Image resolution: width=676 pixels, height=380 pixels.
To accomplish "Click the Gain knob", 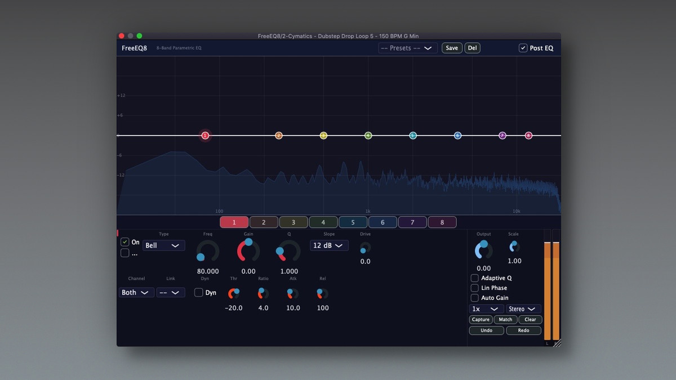I will point(248,251).
